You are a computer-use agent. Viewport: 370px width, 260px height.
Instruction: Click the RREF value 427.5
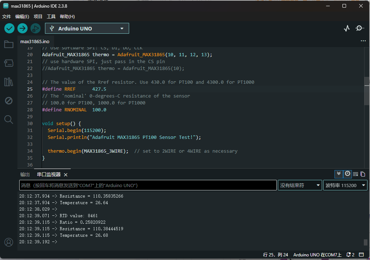pos(99,89)
